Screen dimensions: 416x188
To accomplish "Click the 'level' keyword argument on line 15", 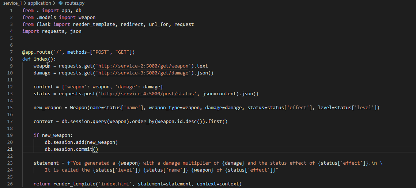I will point(325,107).
